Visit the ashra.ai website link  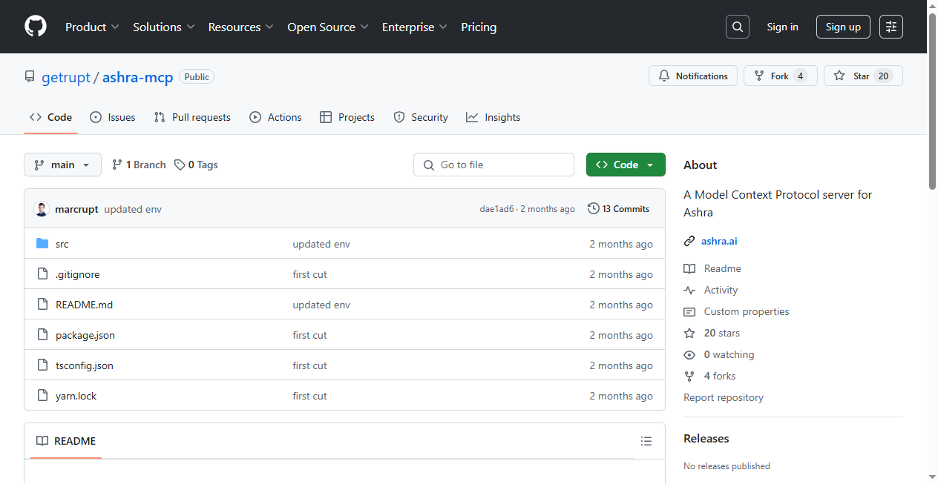(719, 241)
